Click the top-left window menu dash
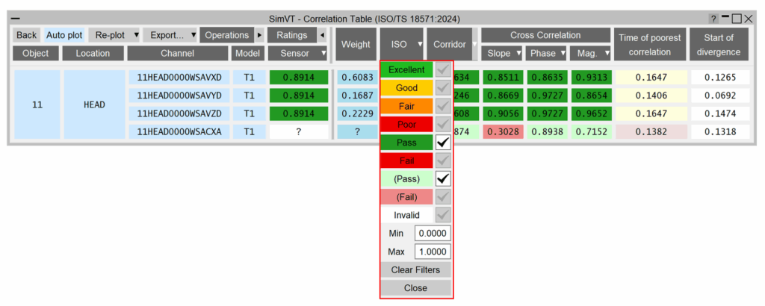The width and height of the screenshot is (765, 306). tap(16, 18)
